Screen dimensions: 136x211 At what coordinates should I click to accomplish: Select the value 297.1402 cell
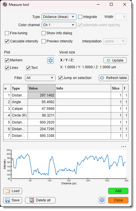pyautogui.click(x=42, y=95)
